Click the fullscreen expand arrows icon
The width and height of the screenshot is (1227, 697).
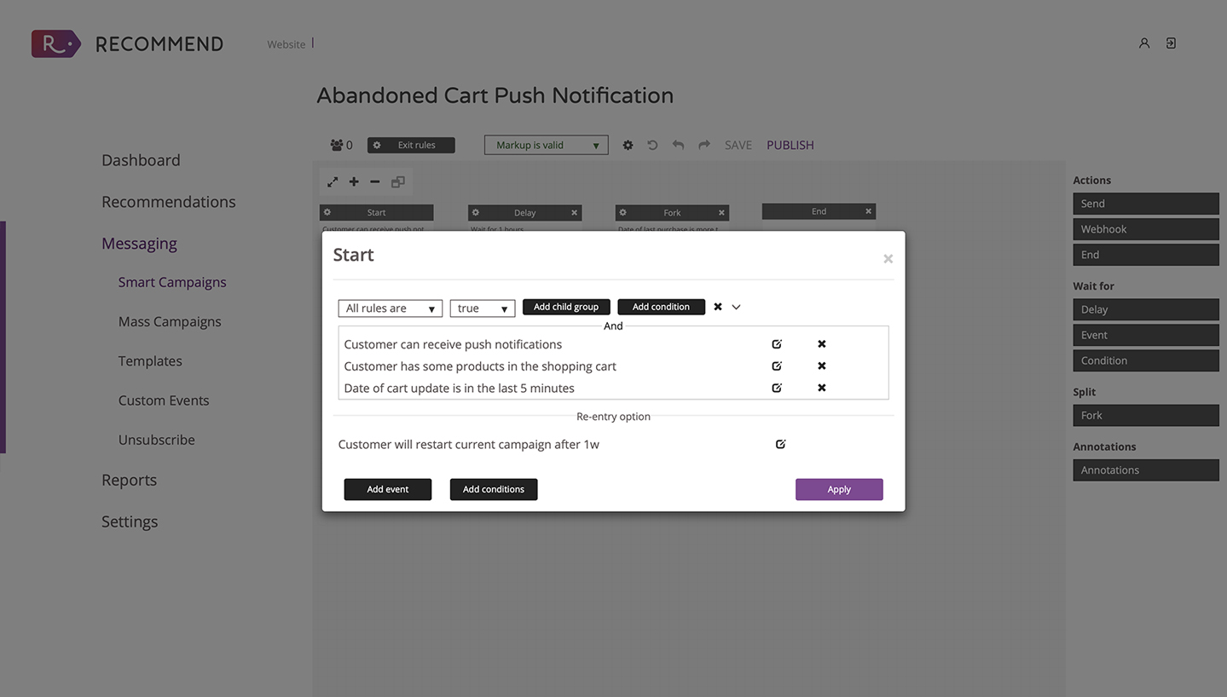pos(333,181)
